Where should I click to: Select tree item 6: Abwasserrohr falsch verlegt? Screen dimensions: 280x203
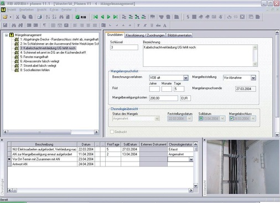click(40, 61)
